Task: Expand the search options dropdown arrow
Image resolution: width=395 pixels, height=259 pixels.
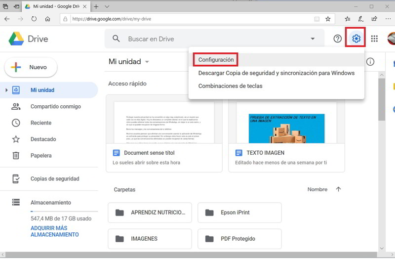Action: coord(313,39)
